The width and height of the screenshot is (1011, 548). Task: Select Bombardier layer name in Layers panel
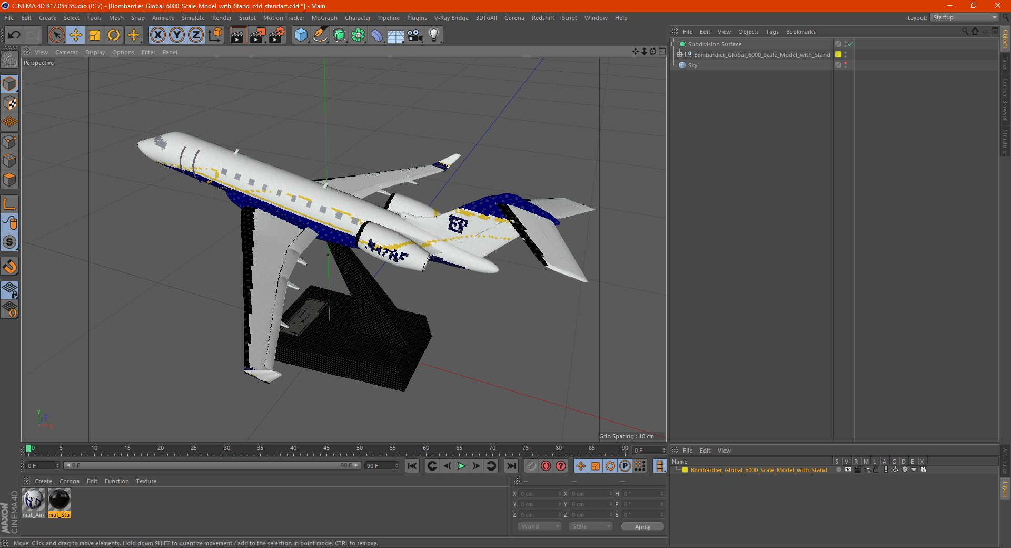pos(759,470)
